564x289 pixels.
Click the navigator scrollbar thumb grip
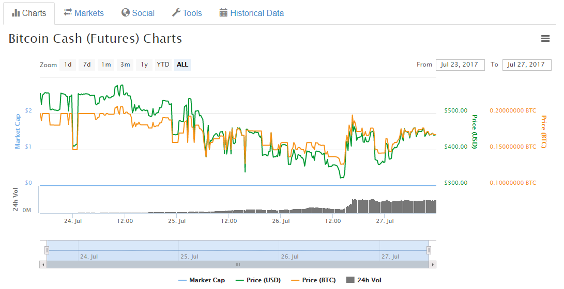click(x=238, y=265)
